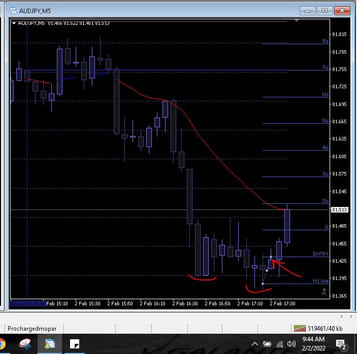Open the Chrome taskbar icon
This screenshot has width=357, height=354.
click(x=2, y=344)
